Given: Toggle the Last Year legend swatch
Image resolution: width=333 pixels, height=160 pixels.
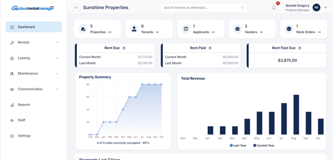Looking at the screenshot, I should point(231,146).
